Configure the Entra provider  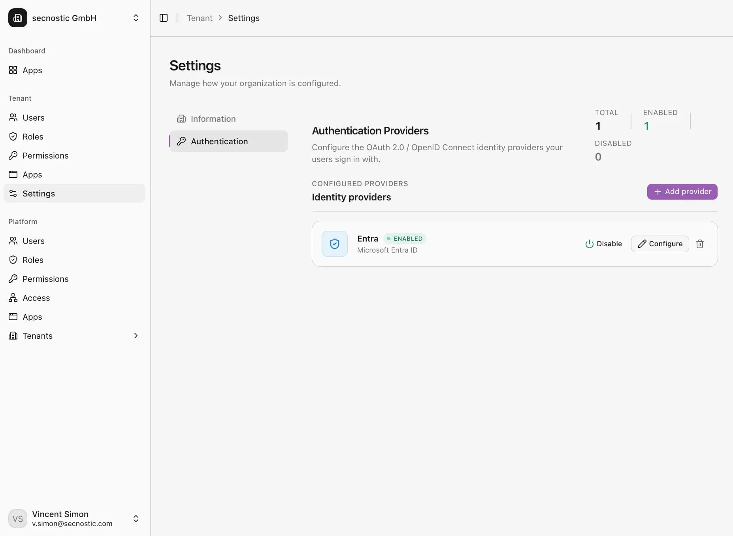coord(660,244)
